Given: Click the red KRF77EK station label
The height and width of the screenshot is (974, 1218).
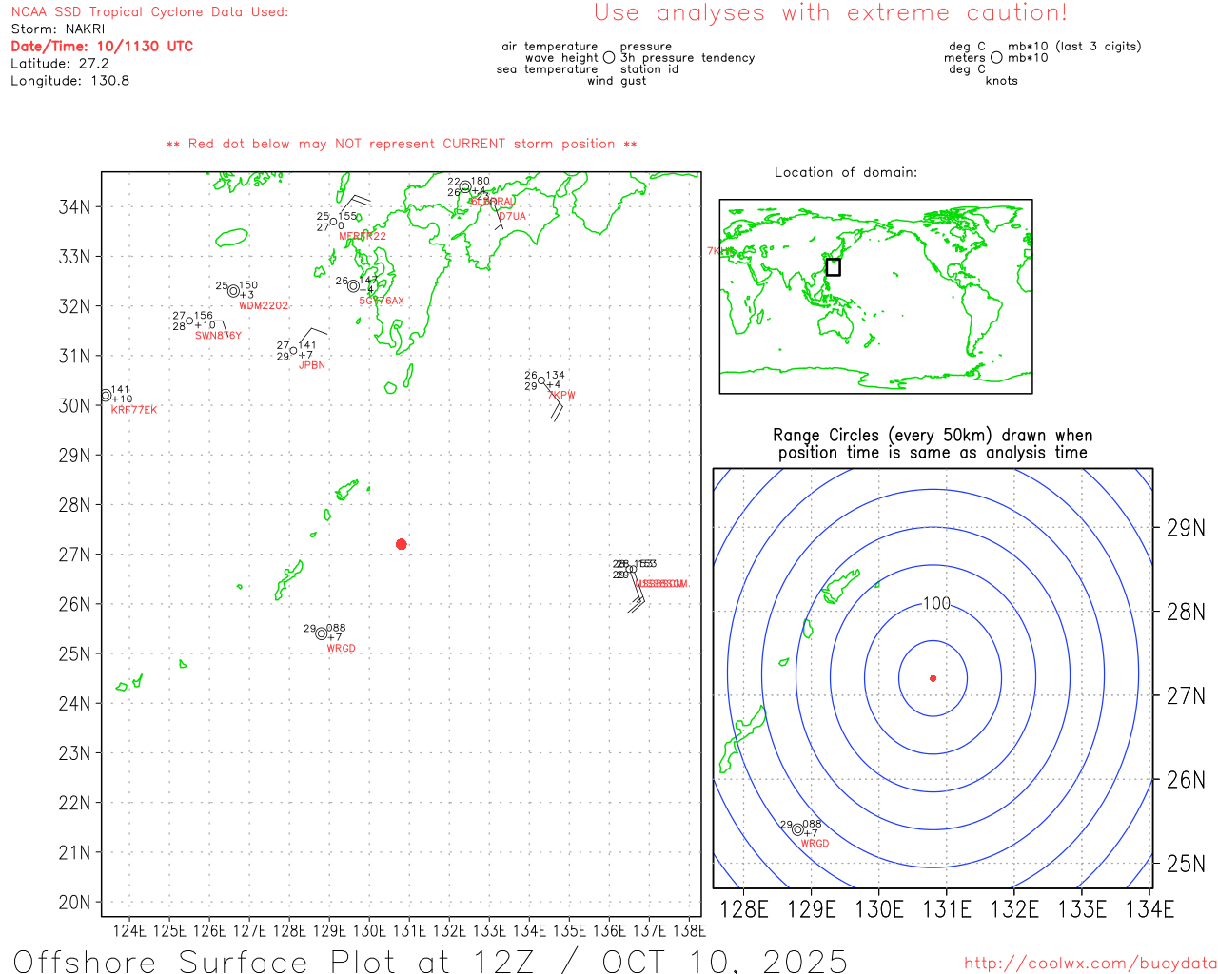Looking at the screenshot, I should (x=134, y=410).
